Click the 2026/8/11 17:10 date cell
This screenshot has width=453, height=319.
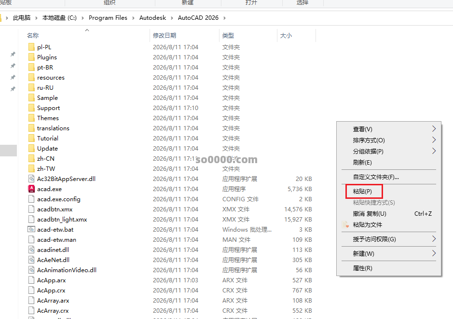(x=176, y=108)
